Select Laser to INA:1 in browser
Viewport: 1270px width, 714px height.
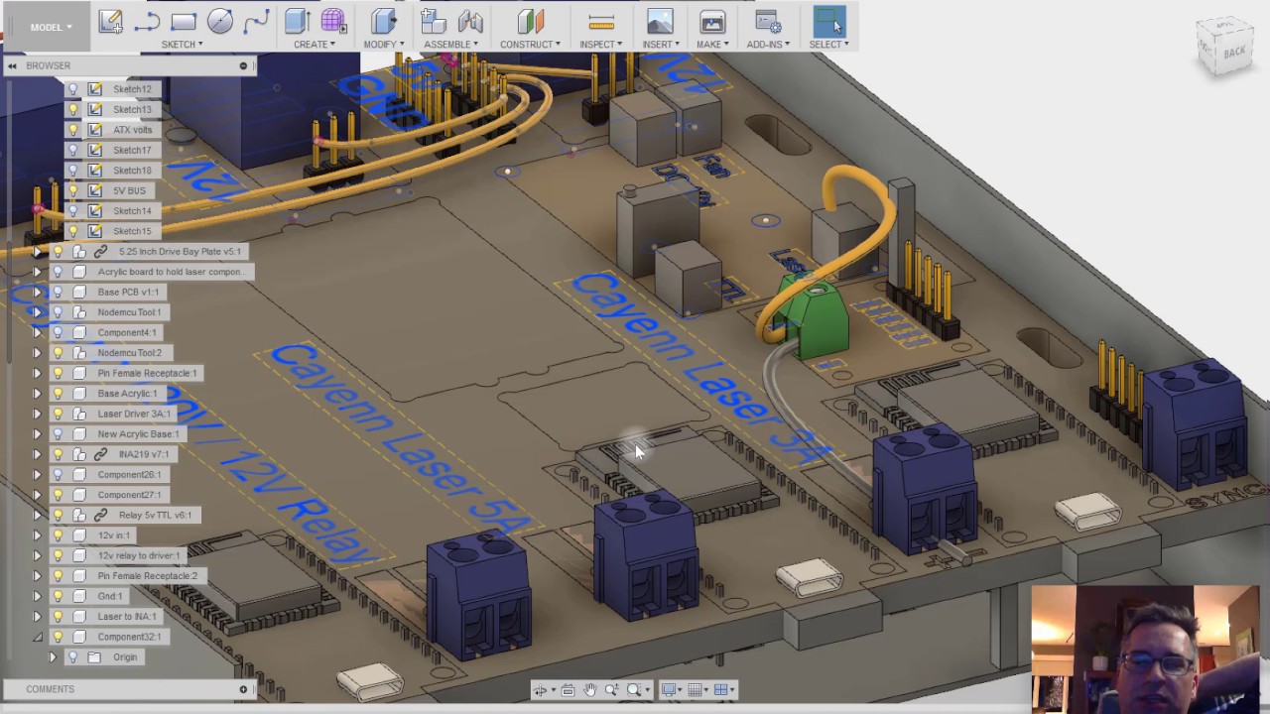coord(127,616)
